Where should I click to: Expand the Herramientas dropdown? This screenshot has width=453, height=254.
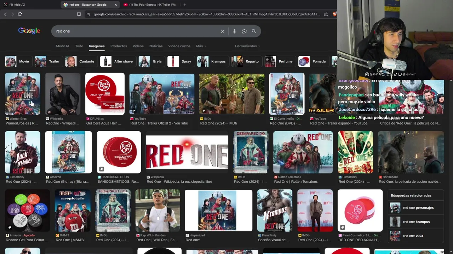(247, 46)
